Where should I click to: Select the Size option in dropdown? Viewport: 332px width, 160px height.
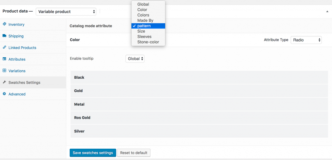(x=141, y=31)
